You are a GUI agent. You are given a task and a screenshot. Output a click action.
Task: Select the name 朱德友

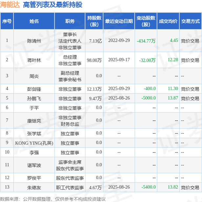pos(34,188)
